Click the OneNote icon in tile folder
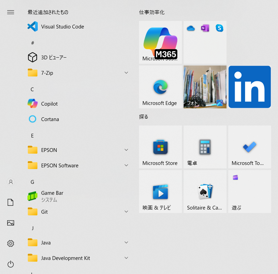The width and height of the screenshot is (278, 274). pyautogui.click(x=205, y=28)
